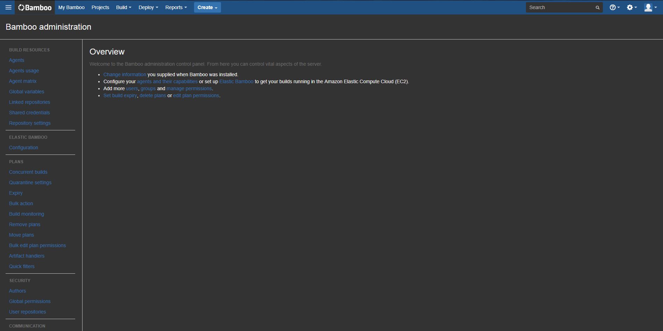Screen dimensions: 663x331
Task: Click the Overview page heading
Action: [107, 52]
